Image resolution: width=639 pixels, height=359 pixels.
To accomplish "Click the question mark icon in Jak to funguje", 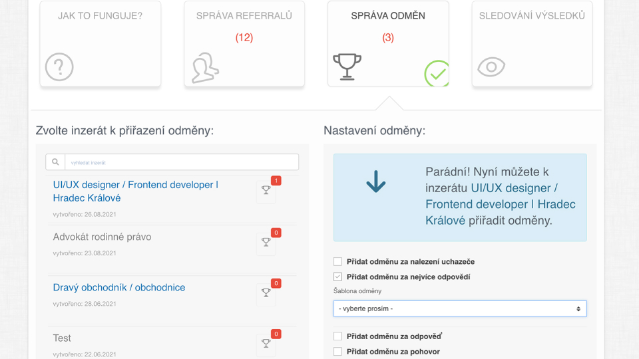I will coord(59,67).
